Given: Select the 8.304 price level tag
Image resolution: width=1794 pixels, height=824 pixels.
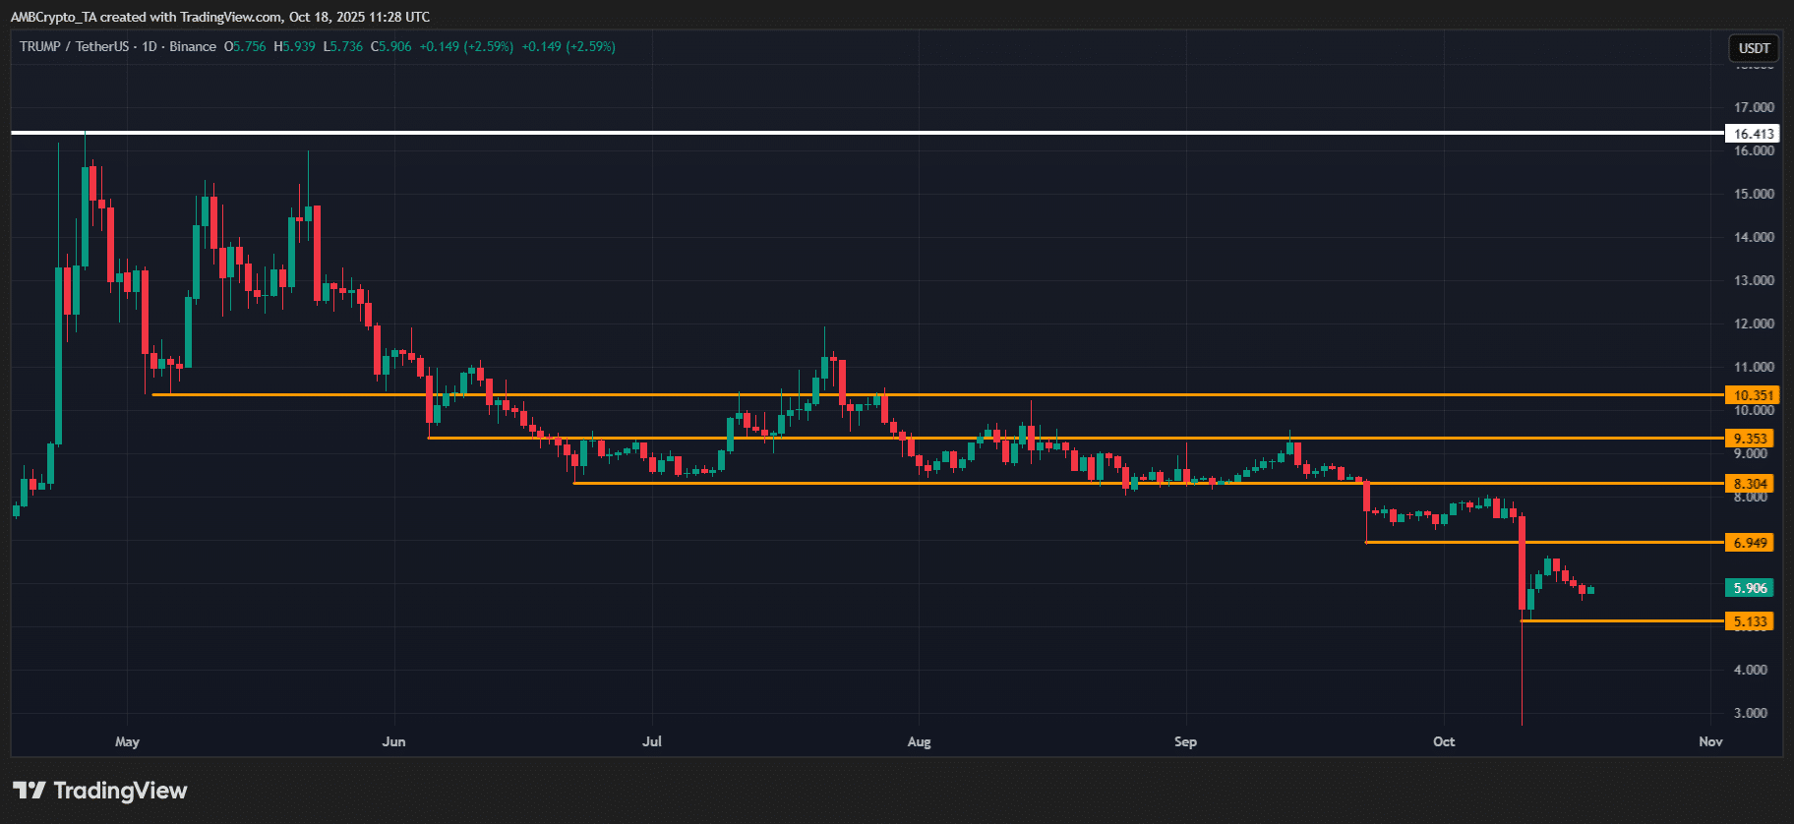Looking at the screenshot, I should click(1750, 484).
